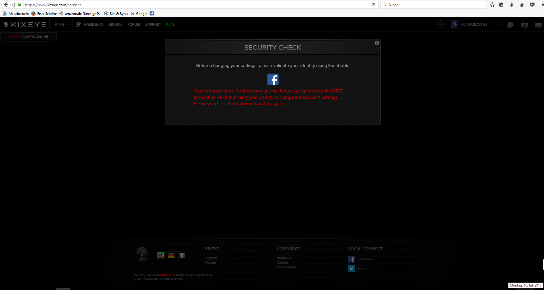The image size is (544, 290).
Task: Open the Firefox hamburger menu
Action: pyautogui.click(x=543, y=5)
